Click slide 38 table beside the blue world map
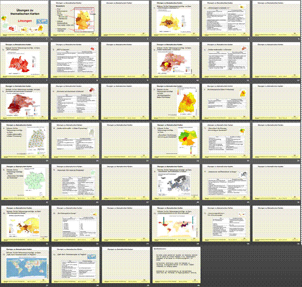 [75, 266]
